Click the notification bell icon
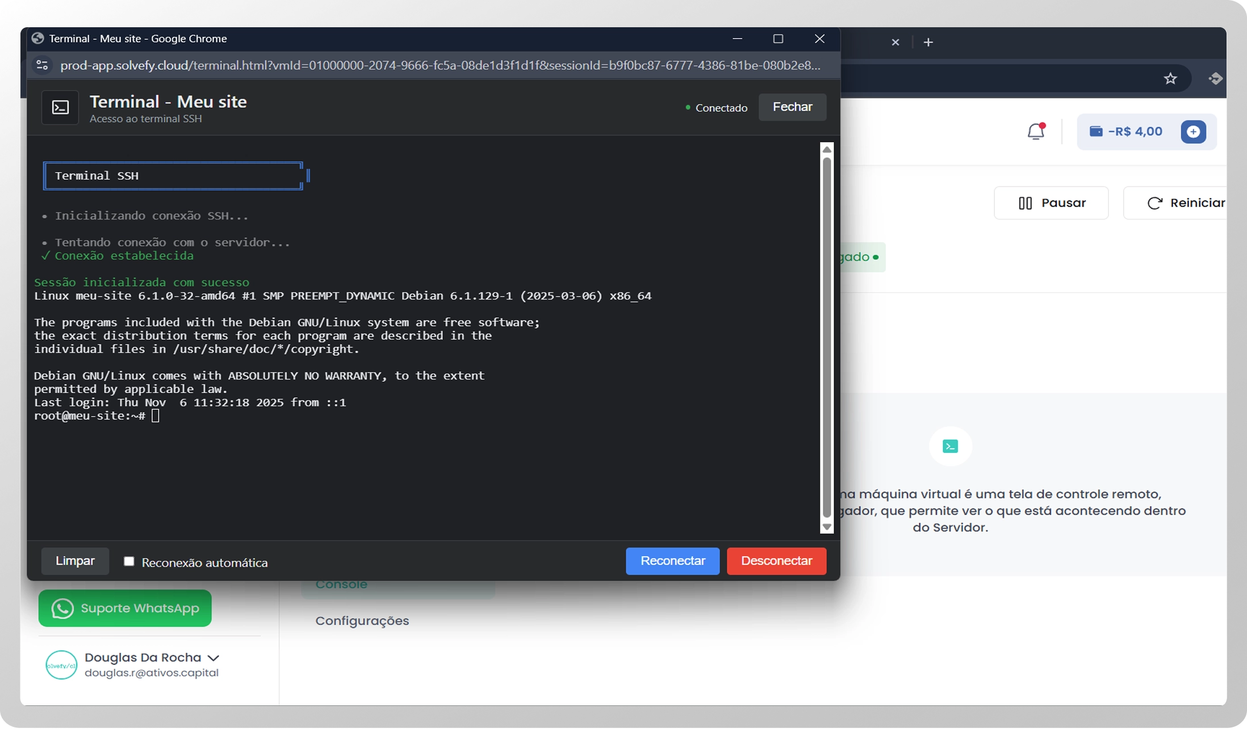The height and width of the screenshot is (732, 1247). 1036,132
